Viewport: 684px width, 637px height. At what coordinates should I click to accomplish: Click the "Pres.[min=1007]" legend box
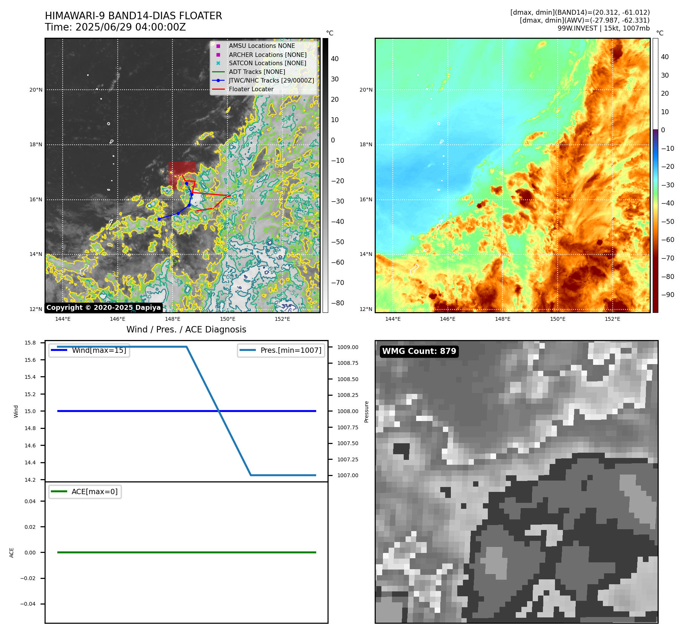(281, 350)
